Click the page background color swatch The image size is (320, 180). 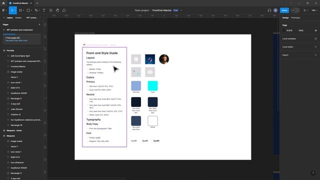284,30
